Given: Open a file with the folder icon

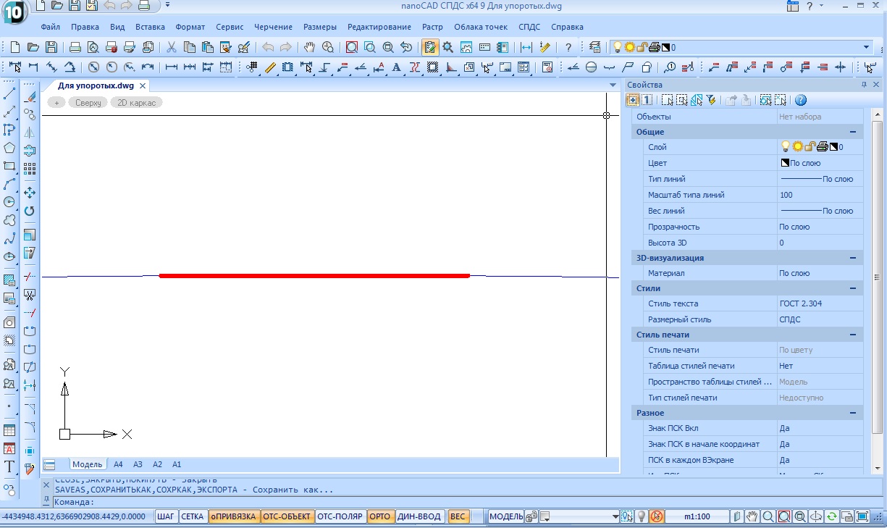Looking at the screenshot, I should click(x=33, y=47).
